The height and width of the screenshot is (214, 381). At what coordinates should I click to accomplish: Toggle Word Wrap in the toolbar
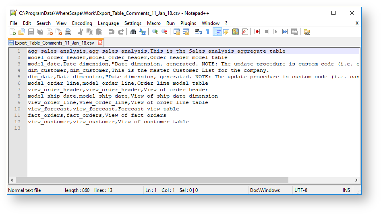[198, 32]
